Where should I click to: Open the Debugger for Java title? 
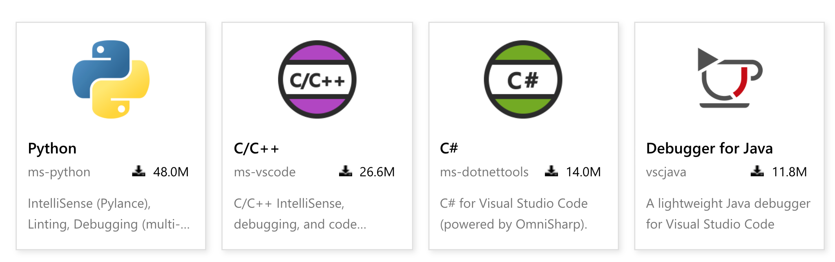709,149
